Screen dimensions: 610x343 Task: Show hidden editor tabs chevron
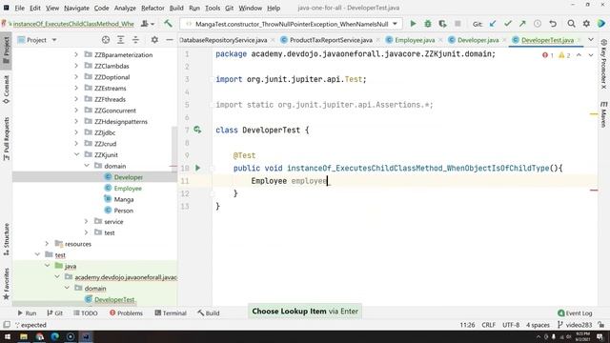[591, 40]
